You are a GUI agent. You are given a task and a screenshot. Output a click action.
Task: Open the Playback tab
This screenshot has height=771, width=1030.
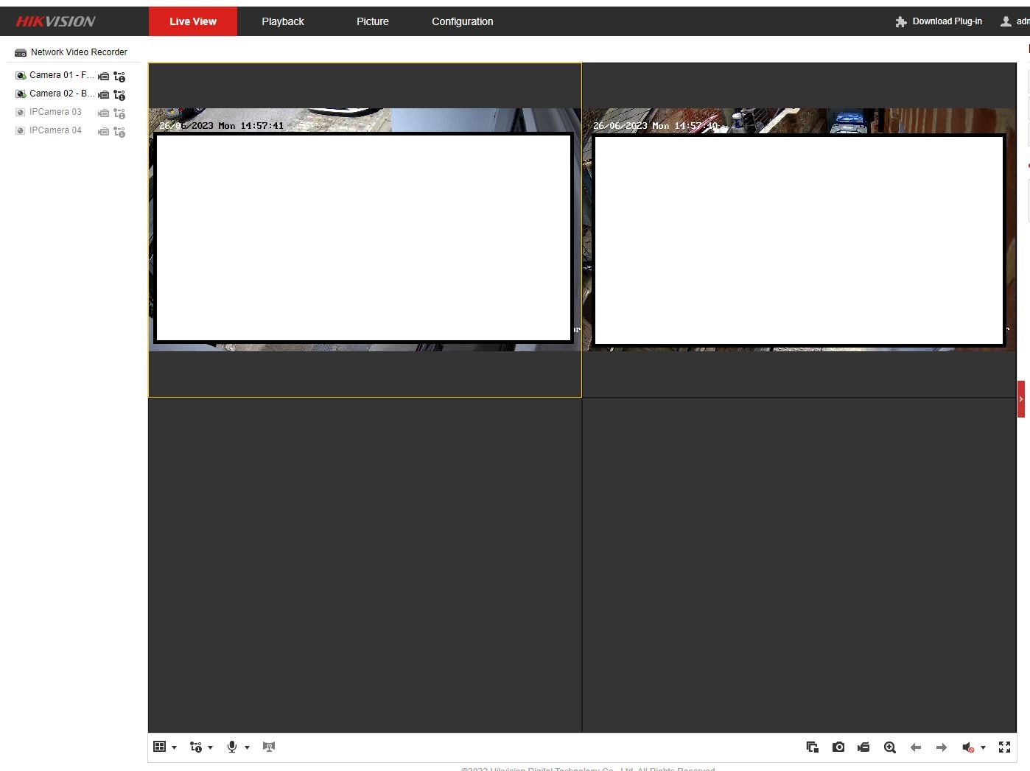point(282,21)
